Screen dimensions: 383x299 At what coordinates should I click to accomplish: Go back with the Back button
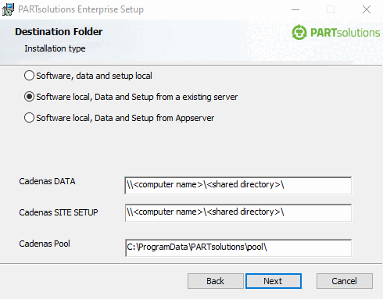[x=216, y=281]
